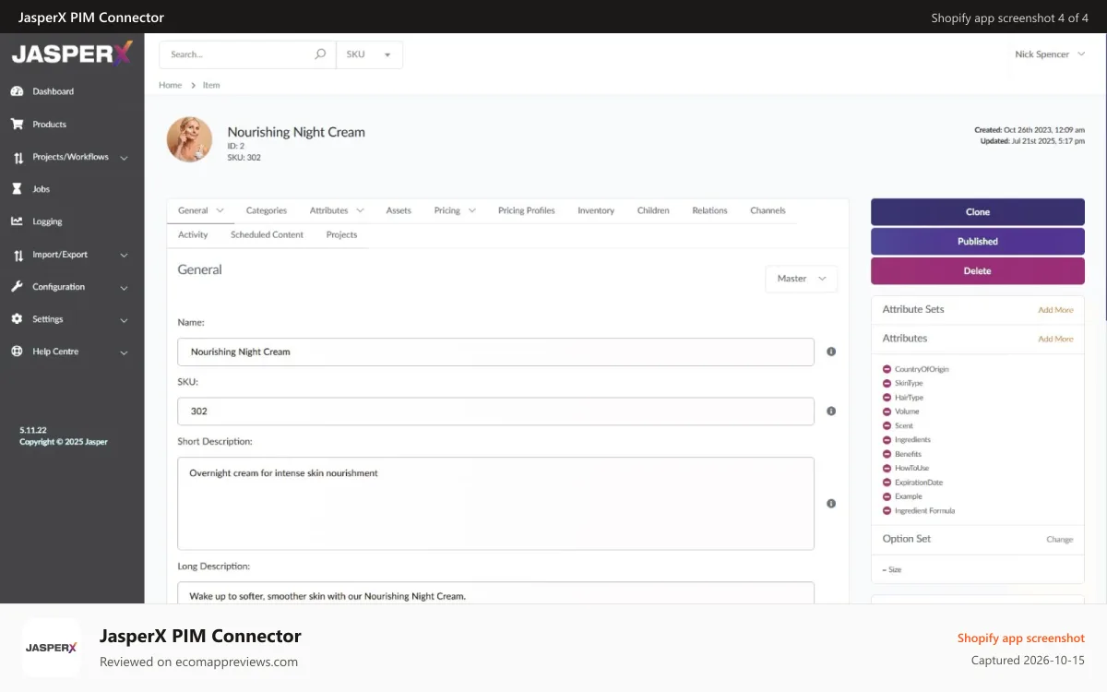Switch to the Channels tab
The height and width of the screenshot is (692, 1107).
(768, 210)
